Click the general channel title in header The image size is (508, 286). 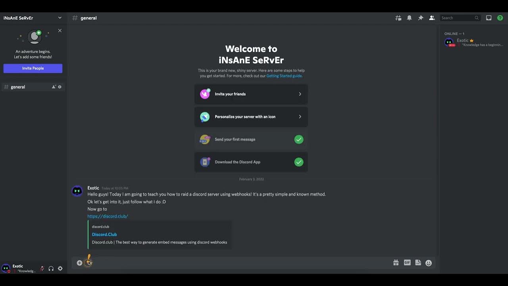tap(89, 18)
